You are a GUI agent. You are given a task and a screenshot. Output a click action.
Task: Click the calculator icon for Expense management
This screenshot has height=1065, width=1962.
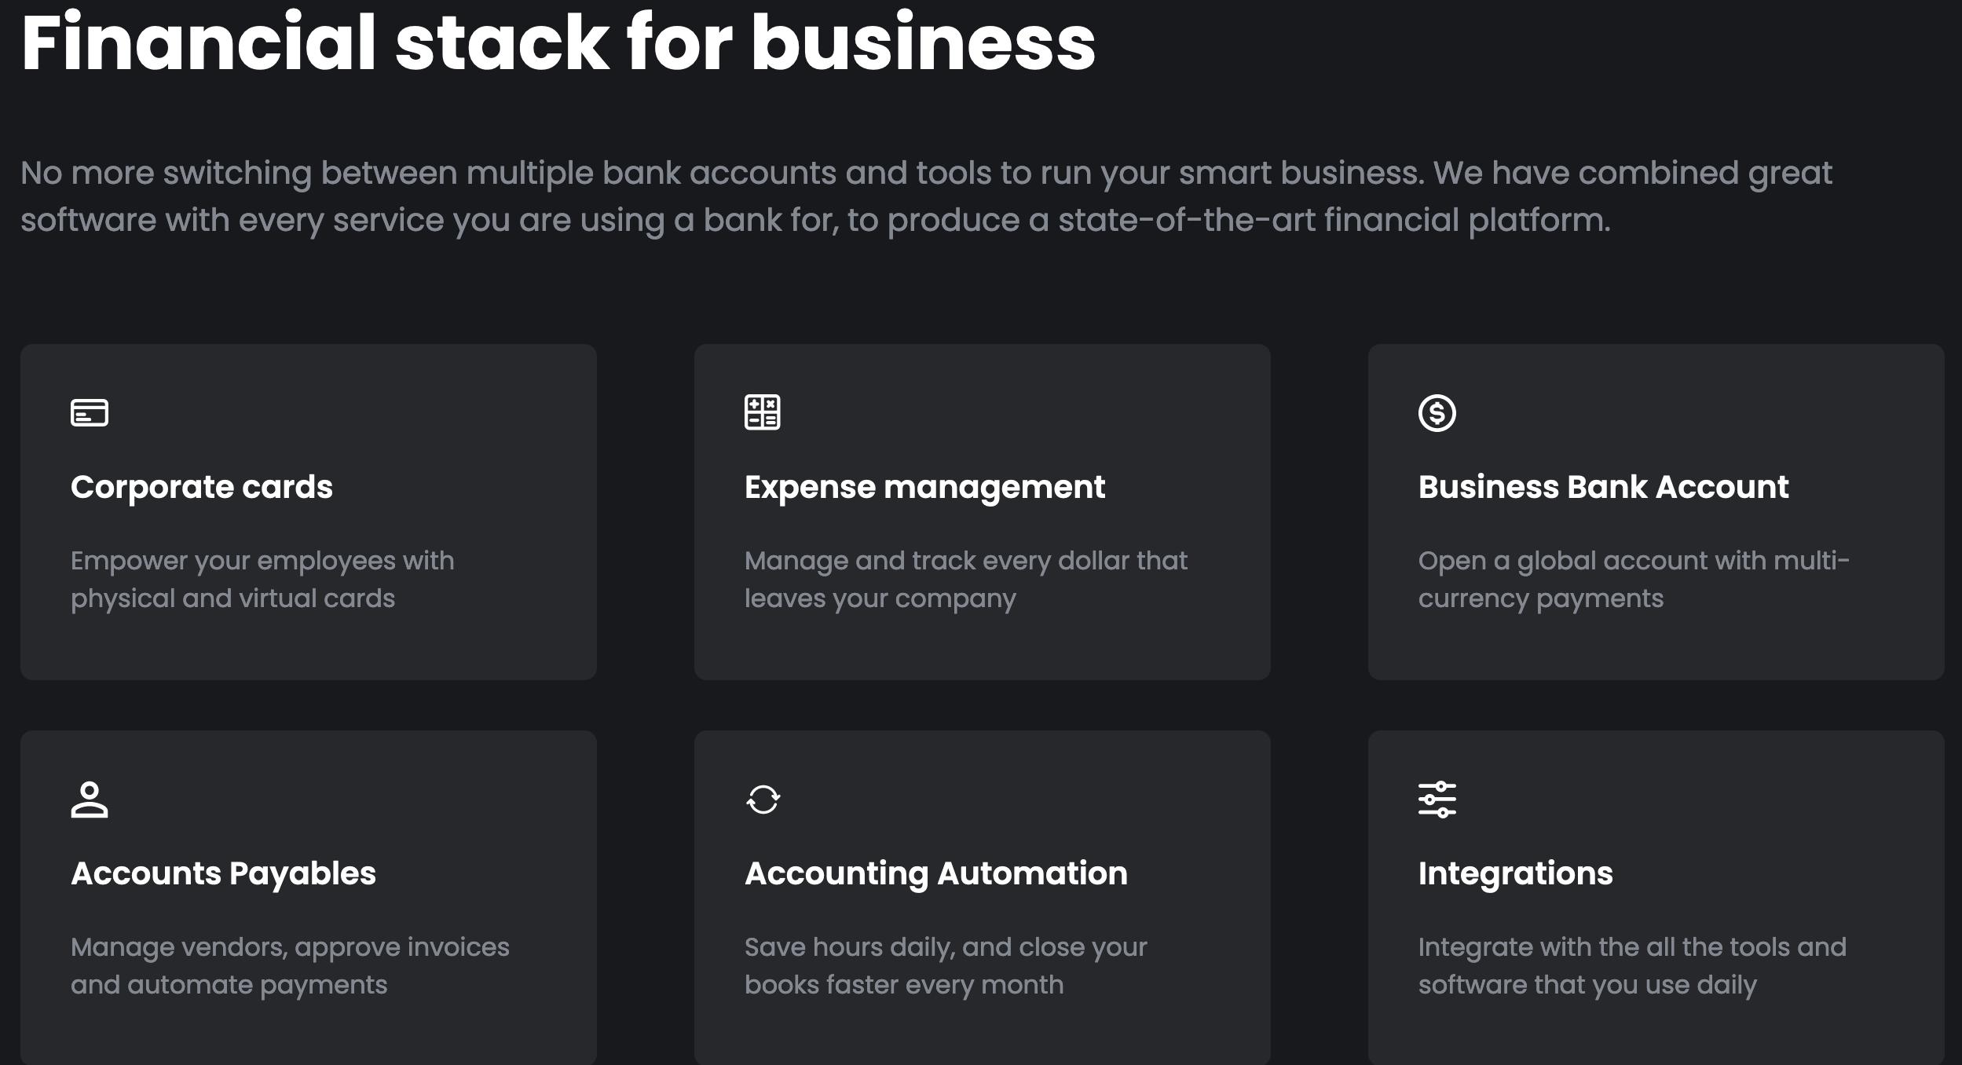click(x=762, y=413)
